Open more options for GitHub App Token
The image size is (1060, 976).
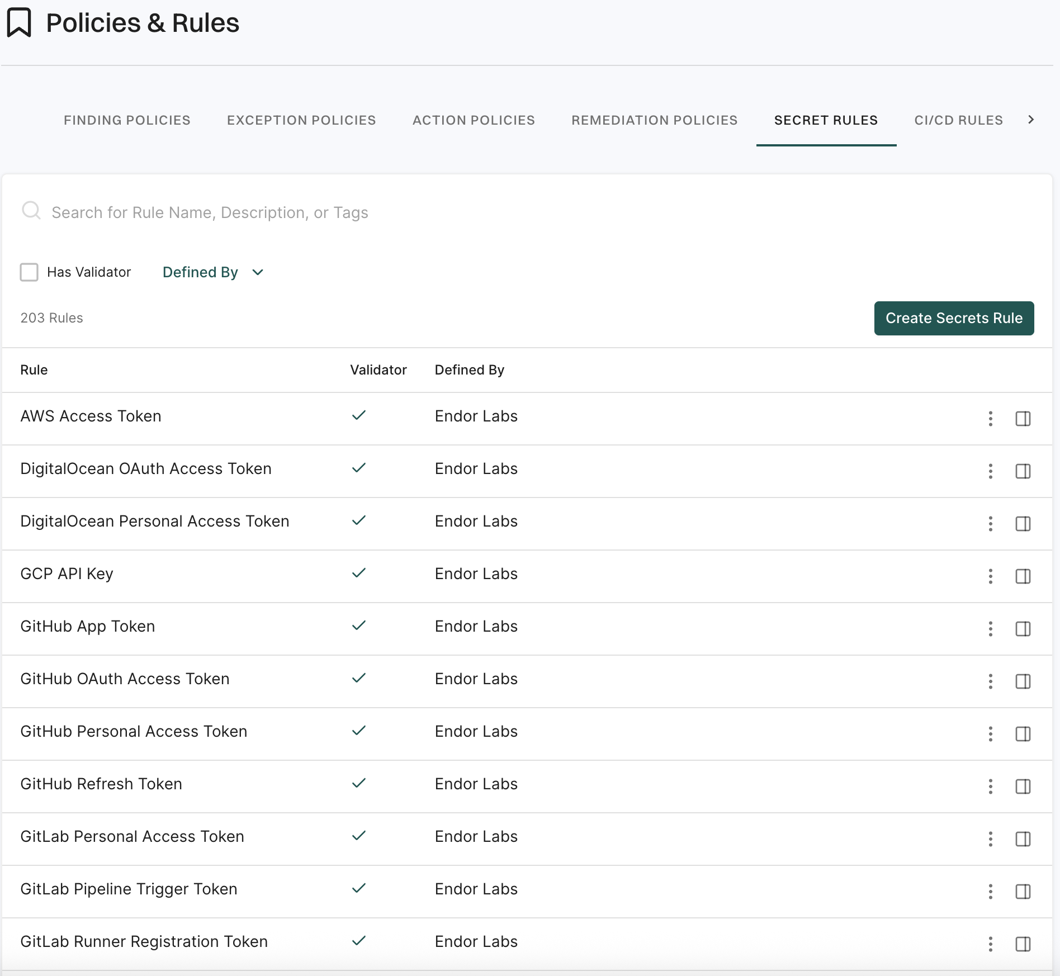[990, 628]
